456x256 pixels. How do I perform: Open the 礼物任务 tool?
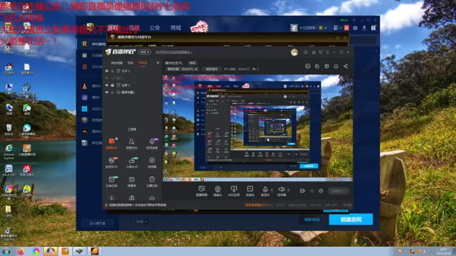(112, 181)
